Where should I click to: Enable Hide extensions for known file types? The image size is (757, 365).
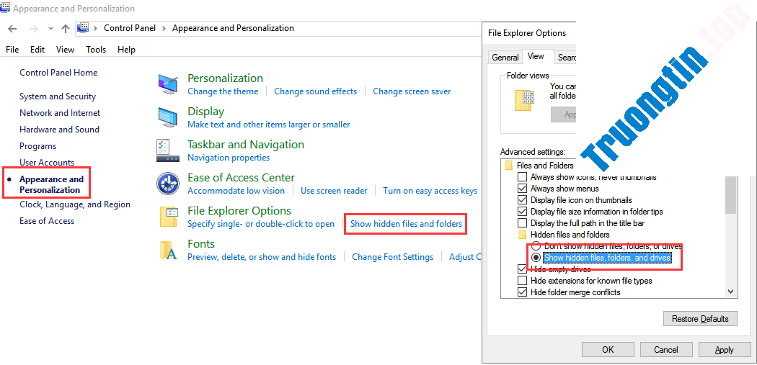(523, 281)
